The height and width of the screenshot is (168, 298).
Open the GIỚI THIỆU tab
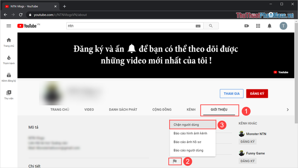[219, 110]
